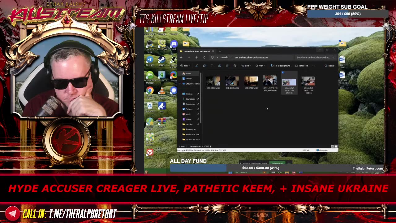Click the Share icon in Explorer toolbar
This screenshot has height=223, width=396.
pos(227,66)
